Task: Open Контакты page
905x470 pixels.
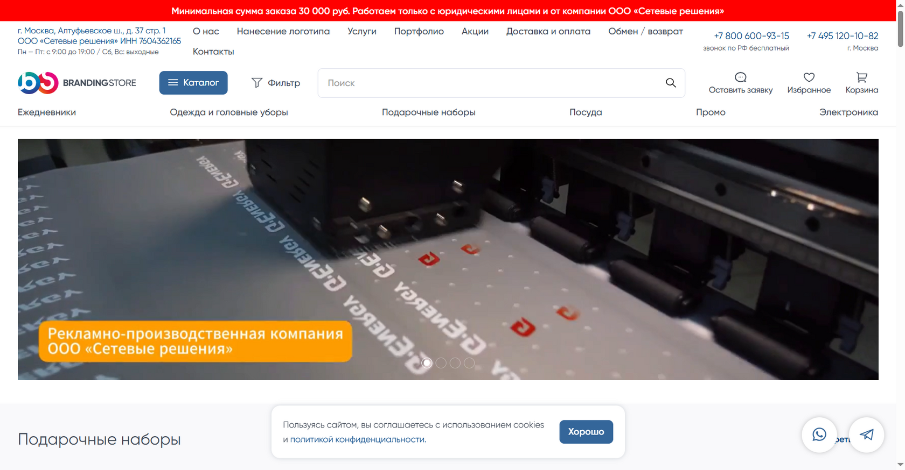Action: (x=213, y=52)
